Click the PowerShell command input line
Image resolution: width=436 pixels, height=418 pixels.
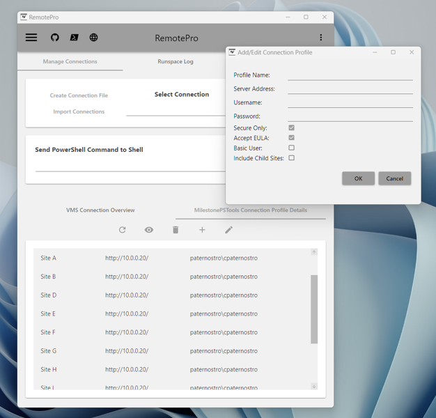[130, 166]
